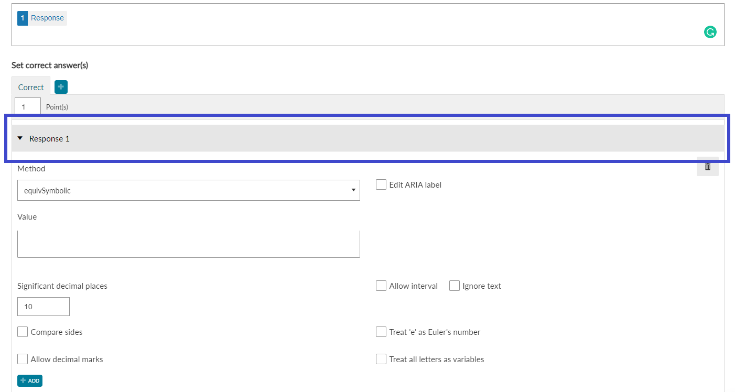Enable Edit ARIA label checkbox

click(381, 184)
